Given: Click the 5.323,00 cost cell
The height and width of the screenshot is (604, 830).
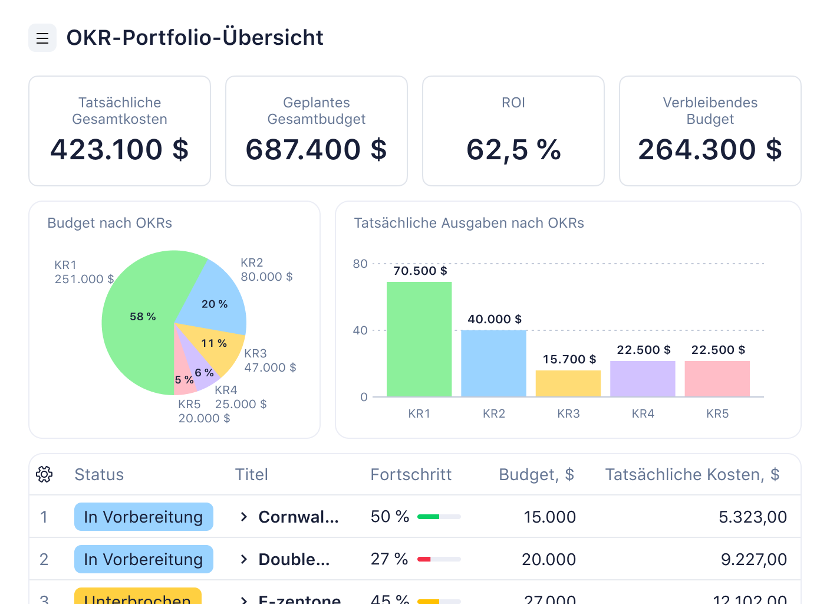Looking at the screenshot, I should pyautogui.click(x=753, y=517).
